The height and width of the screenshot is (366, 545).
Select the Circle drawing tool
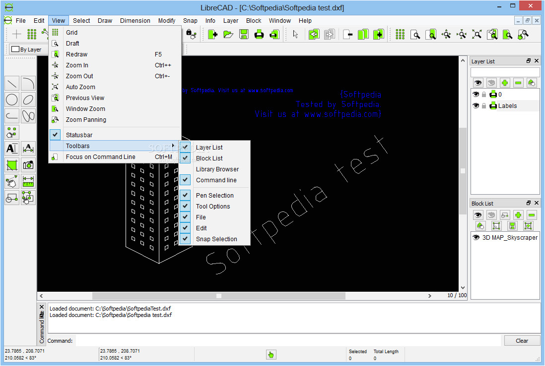[12, 100]
